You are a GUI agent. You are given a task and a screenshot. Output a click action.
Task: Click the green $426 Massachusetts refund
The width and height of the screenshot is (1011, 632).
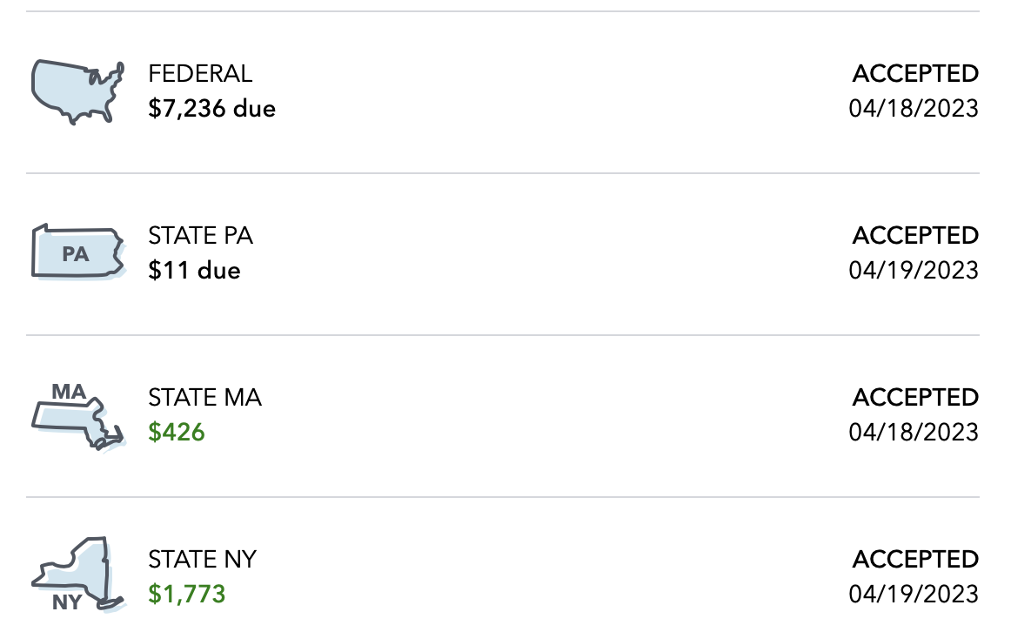[177, 433]
